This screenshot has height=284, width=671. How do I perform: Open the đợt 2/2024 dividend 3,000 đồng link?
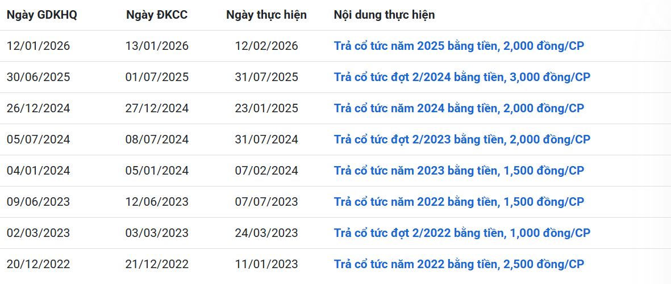pos(462,77)
